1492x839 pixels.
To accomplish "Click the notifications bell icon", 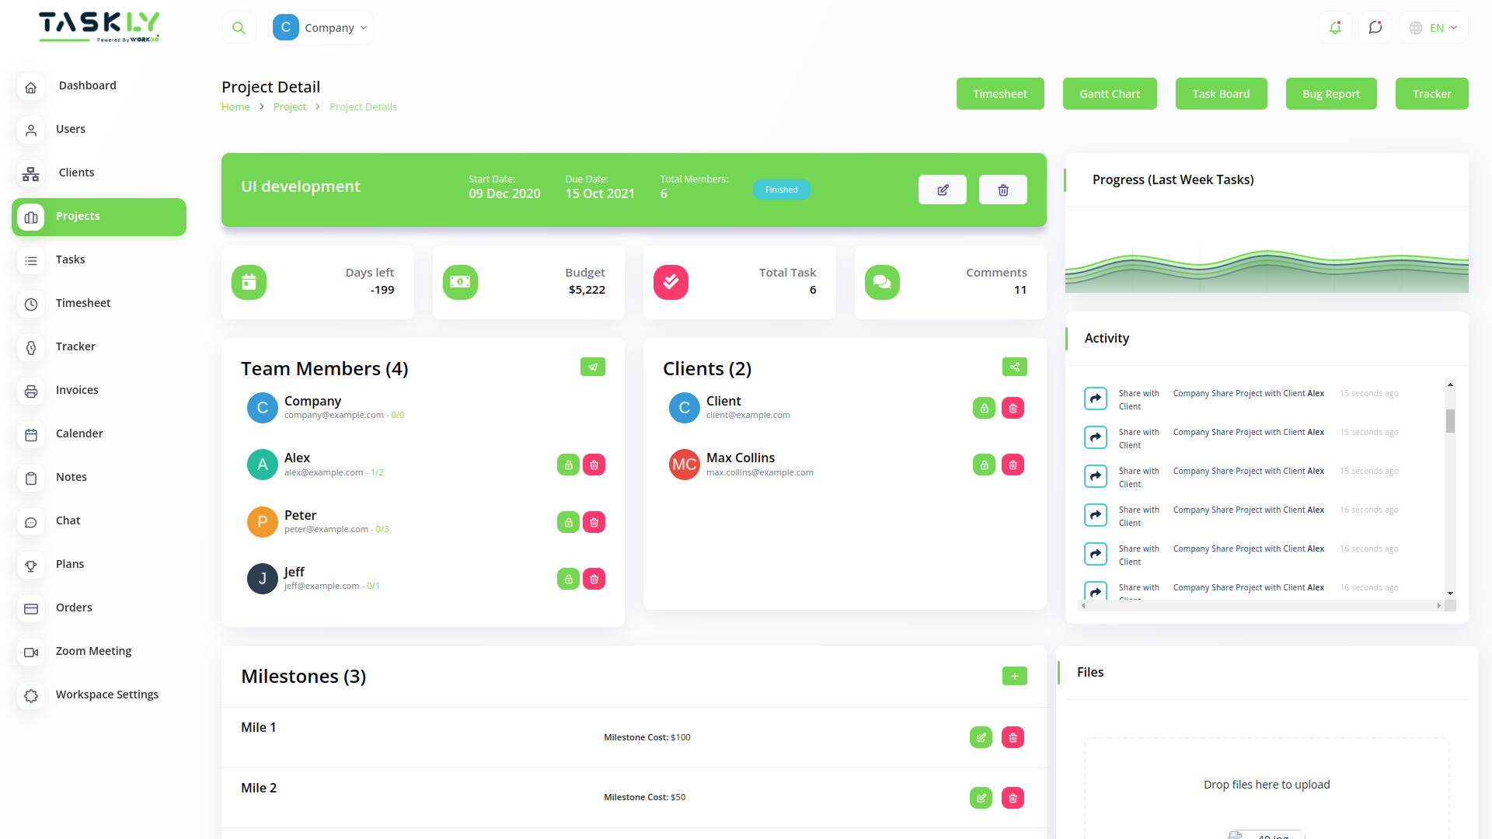I will [1335, 27].
